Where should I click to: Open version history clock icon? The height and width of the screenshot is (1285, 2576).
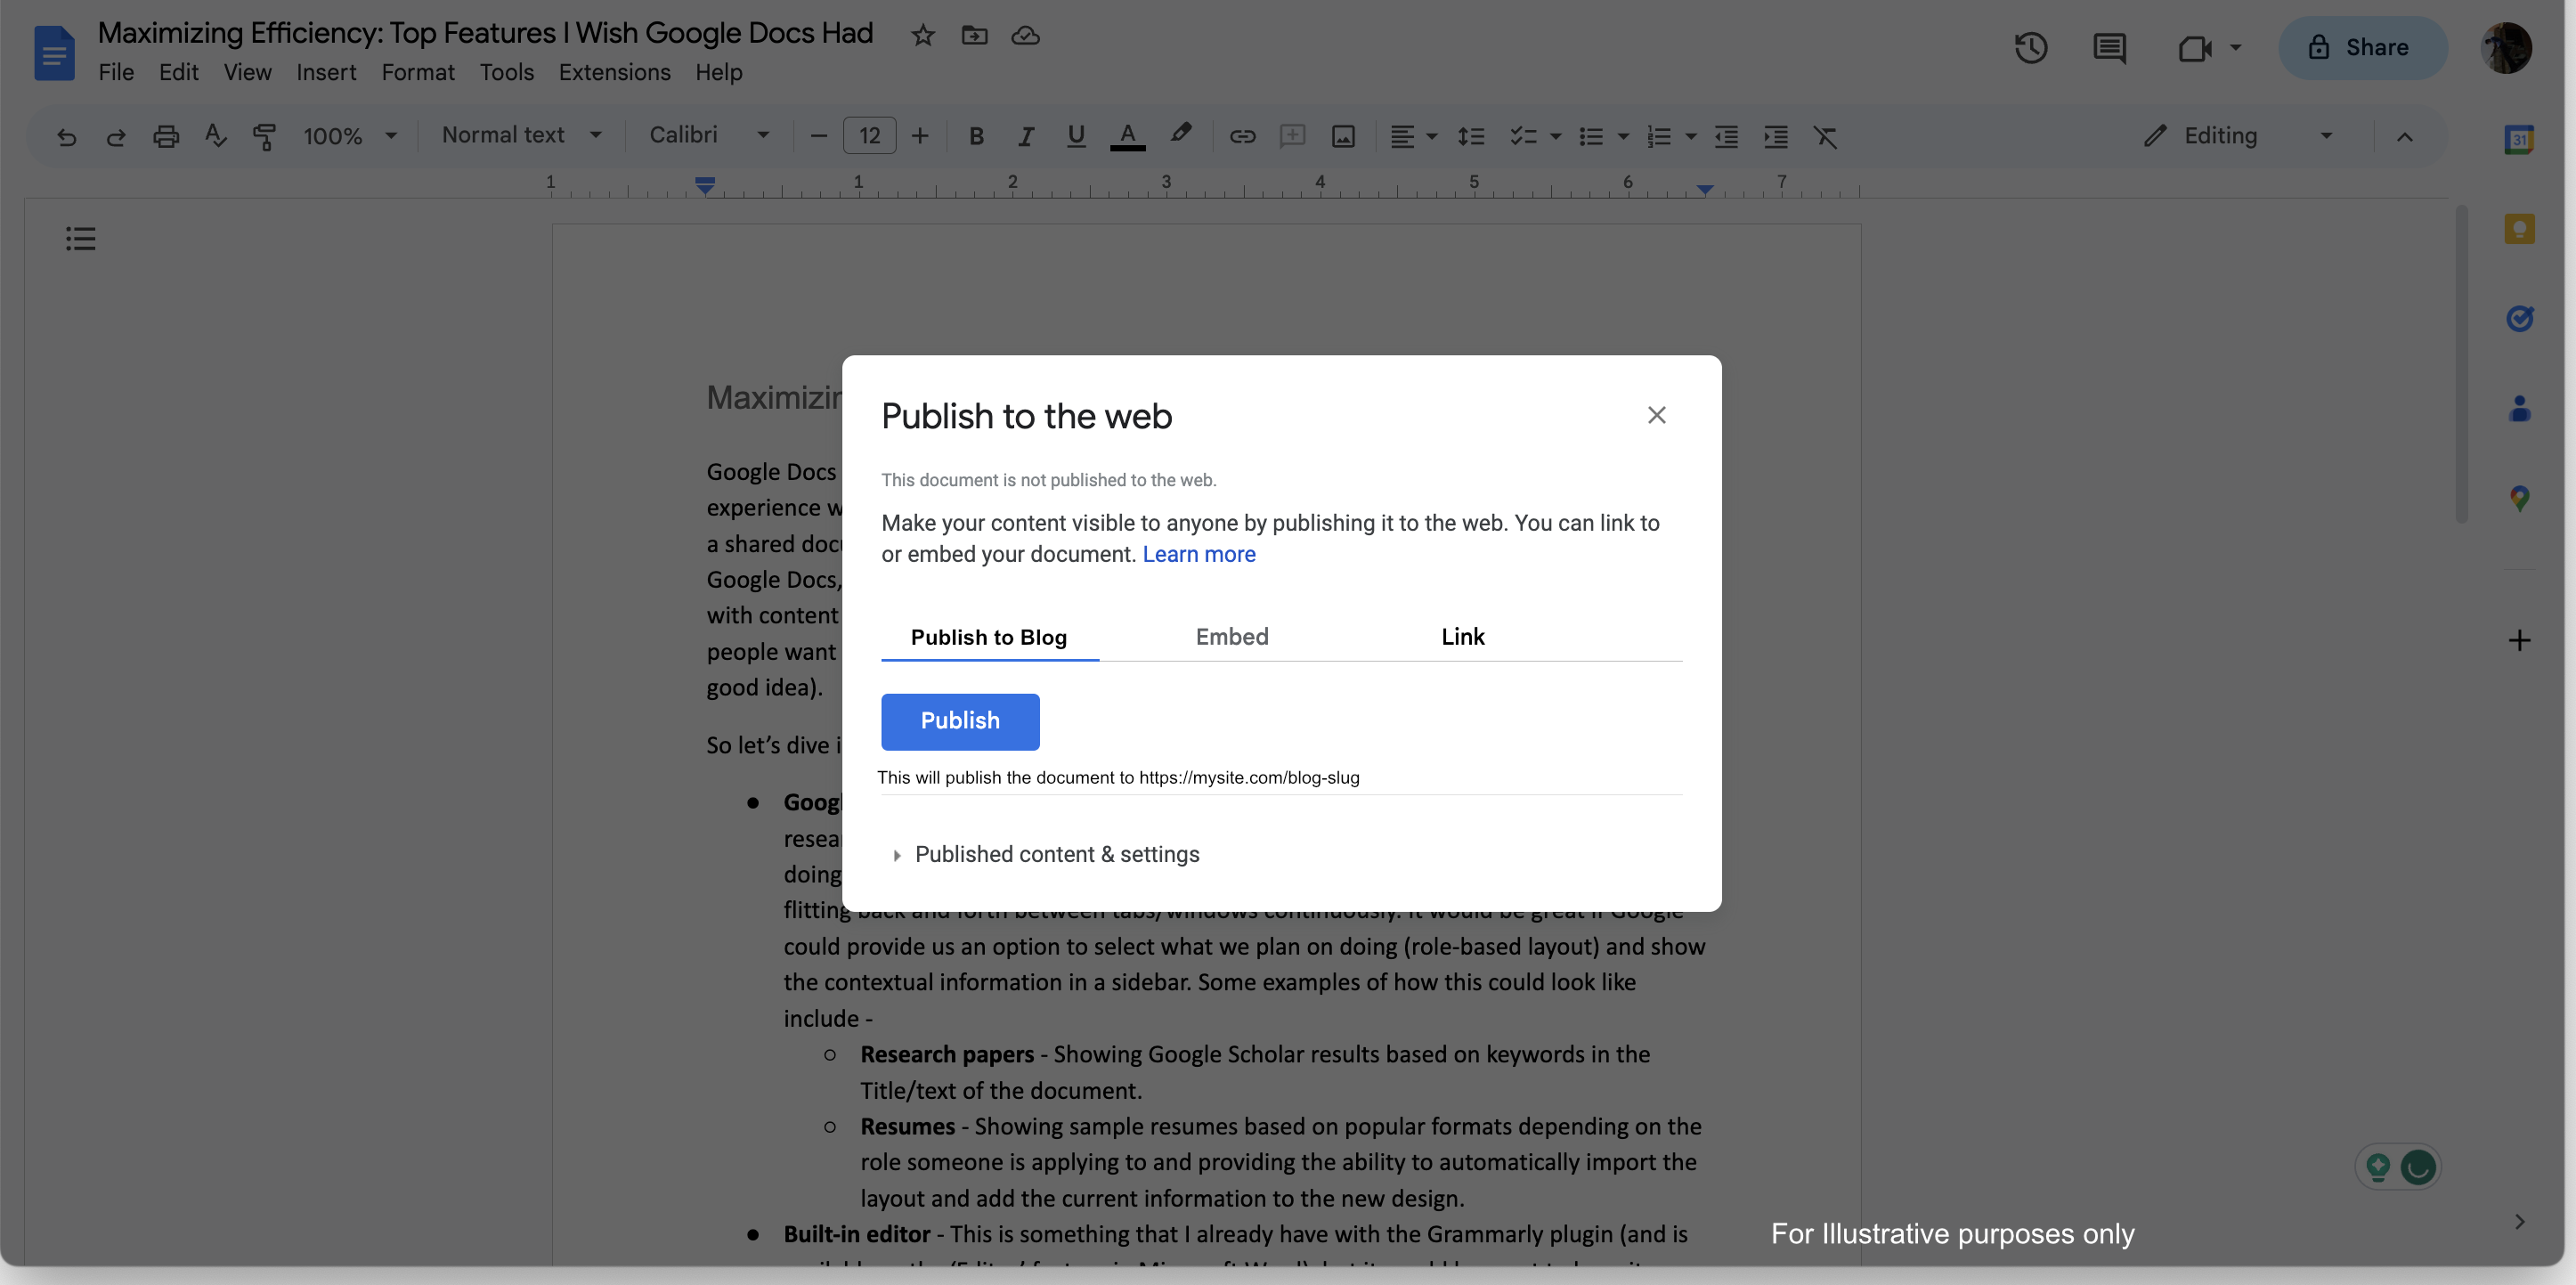2031,48
